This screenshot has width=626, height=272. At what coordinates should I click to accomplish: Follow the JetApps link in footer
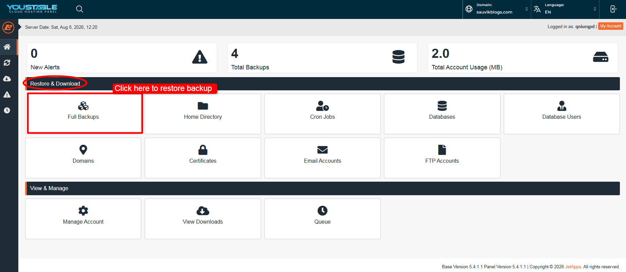[573, 267]
